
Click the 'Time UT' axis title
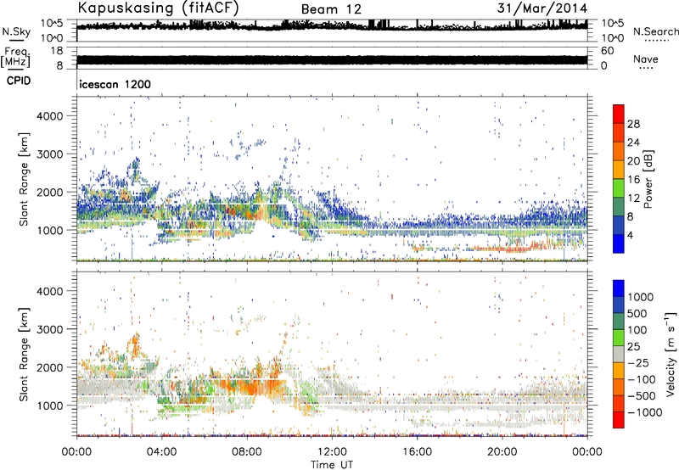click(332, 465)
